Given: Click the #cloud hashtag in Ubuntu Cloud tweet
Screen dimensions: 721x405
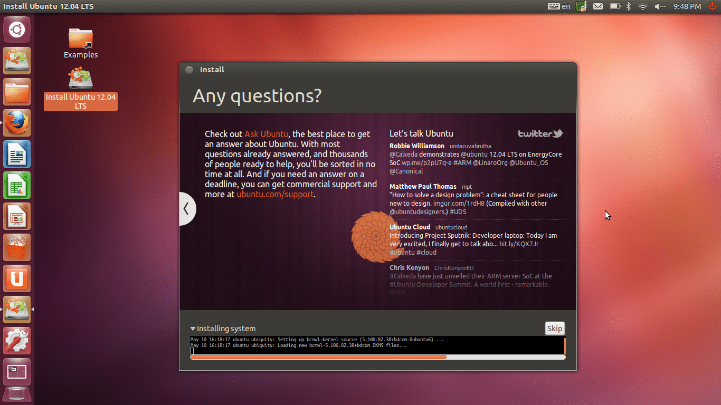Looking at the screenshot, I should 426,253.
